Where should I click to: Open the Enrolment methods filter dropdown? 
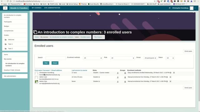point(93,58)
